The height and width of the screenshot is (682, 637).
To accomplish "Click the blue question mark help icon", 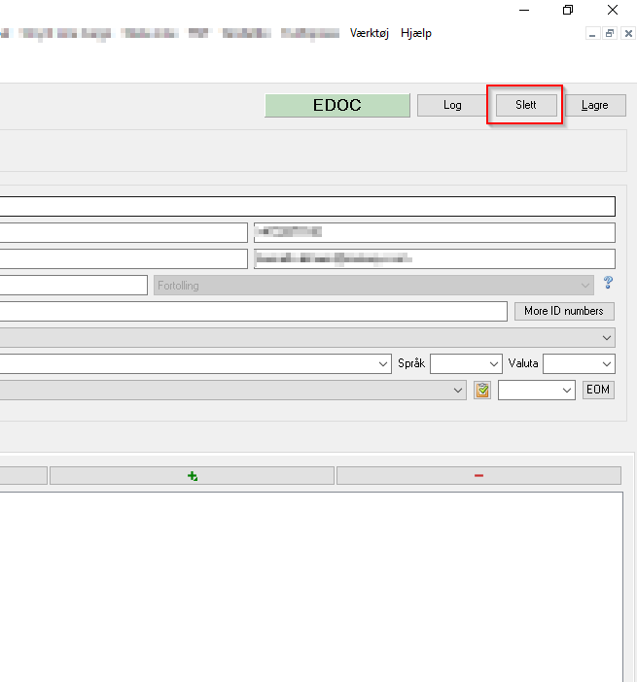I will coord(609,284).
